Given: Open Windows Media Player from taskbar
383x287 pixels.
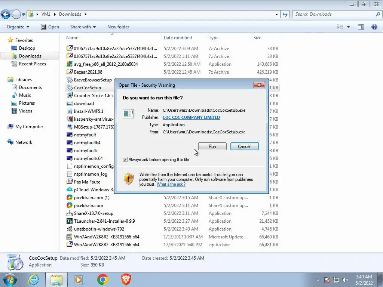Looking at the screenshot, I should click(x=79, y=280).
